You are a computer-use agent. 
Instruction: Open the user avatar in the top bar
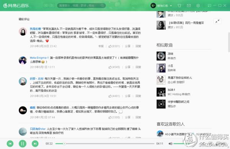[x=153, y=6]
